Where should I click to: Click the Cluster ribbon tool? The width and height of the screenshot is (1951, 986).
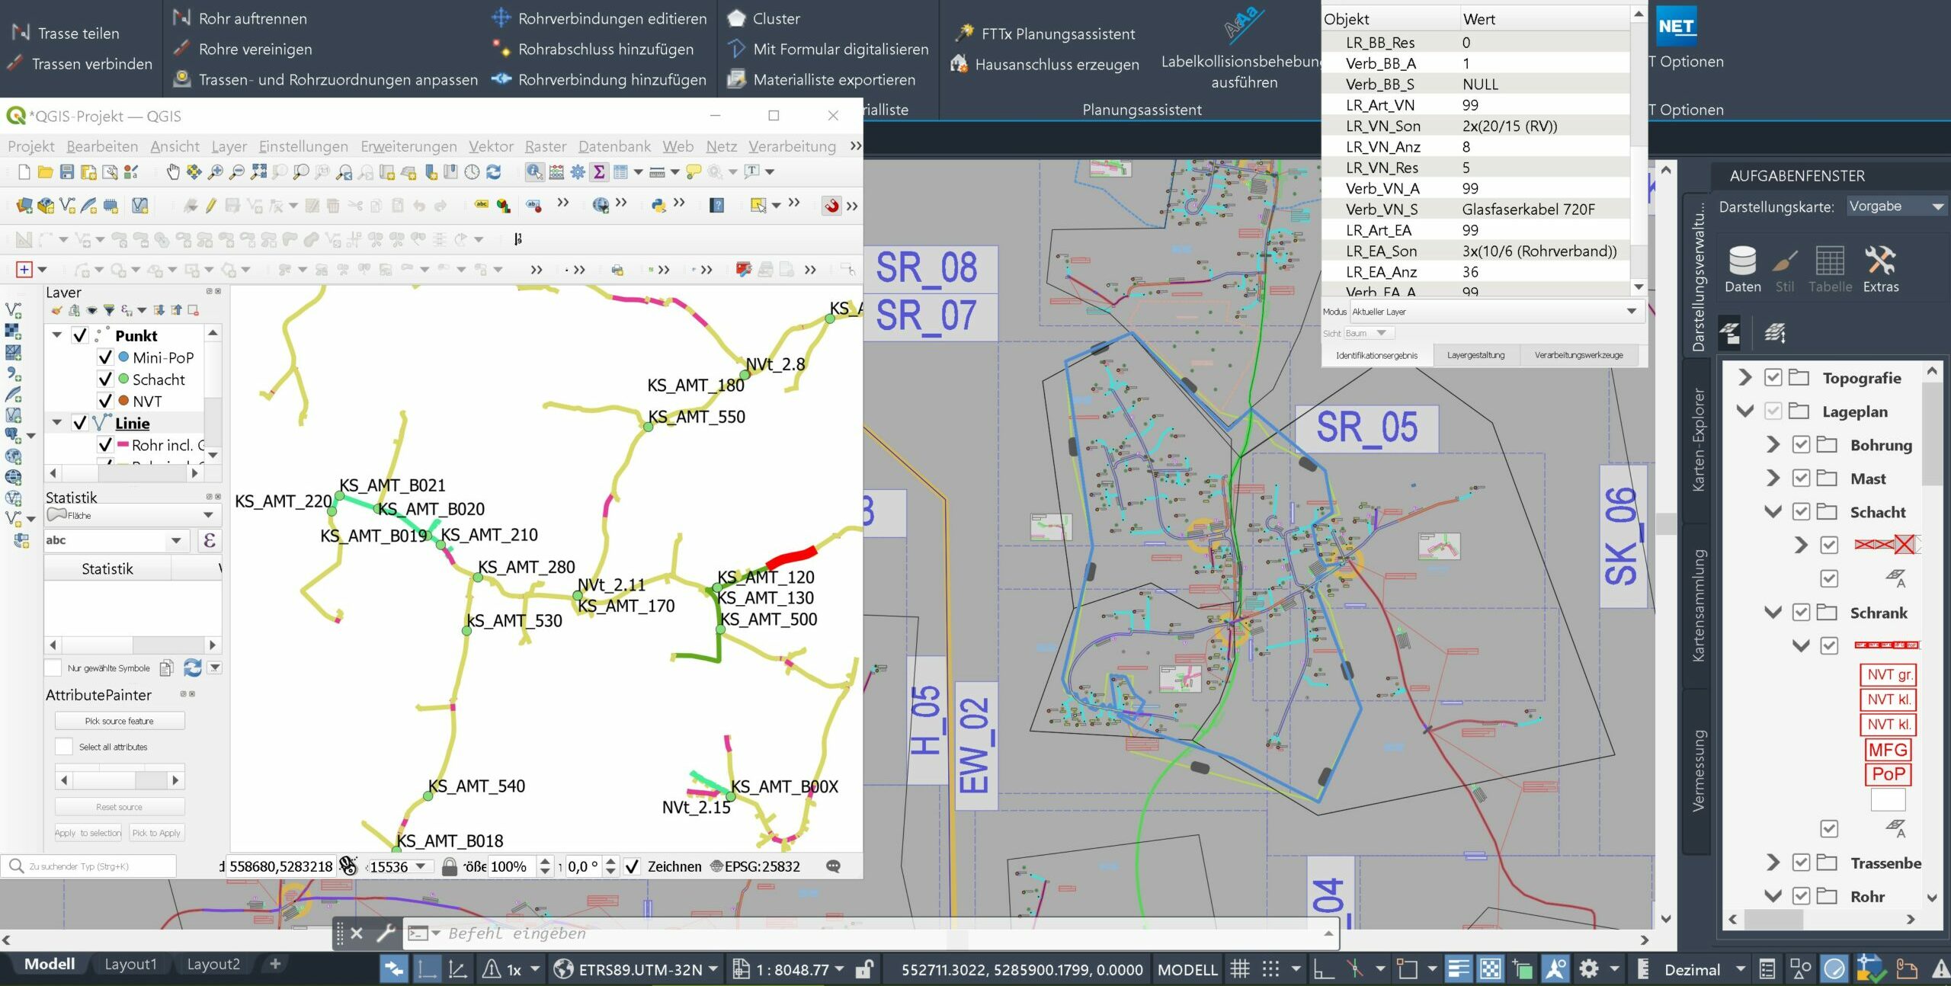point(764,18)
